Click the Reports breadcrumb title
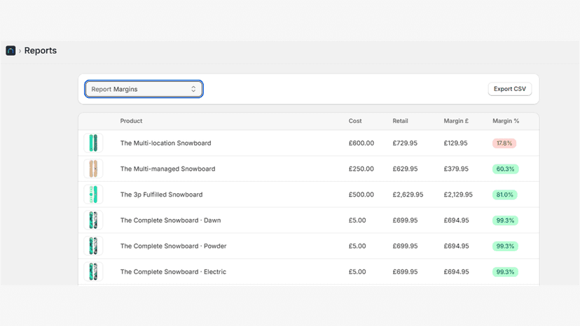 coord(41,50)
